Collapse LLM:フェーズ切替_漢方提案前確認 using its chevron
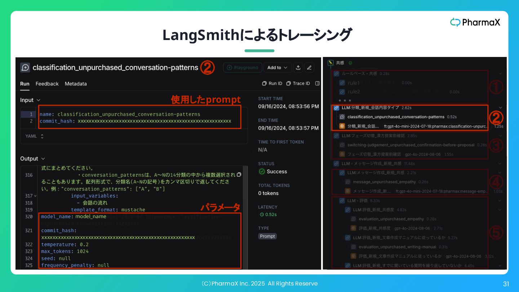The height and width of the screenshot is (292, 519). pos(500,136)
